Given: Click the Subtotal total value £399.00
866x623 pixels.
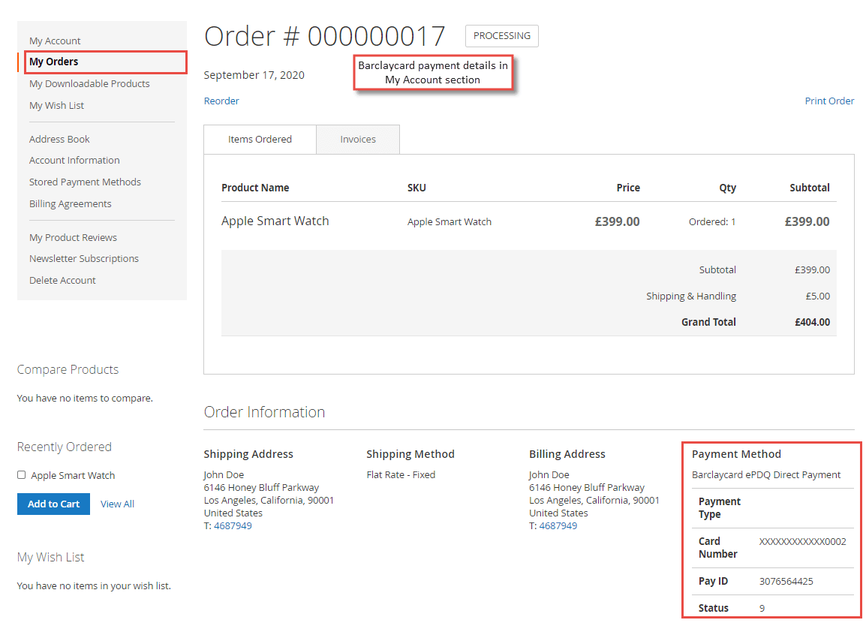Looking at the screenshot, I should (812, 269).
